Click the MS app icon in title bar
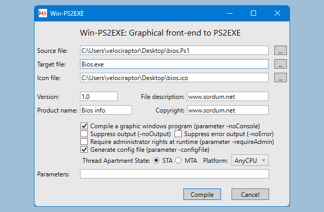 click(43, 13)
